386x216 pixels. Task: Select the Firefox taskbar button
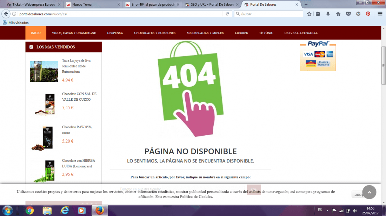tap(100, 211)
